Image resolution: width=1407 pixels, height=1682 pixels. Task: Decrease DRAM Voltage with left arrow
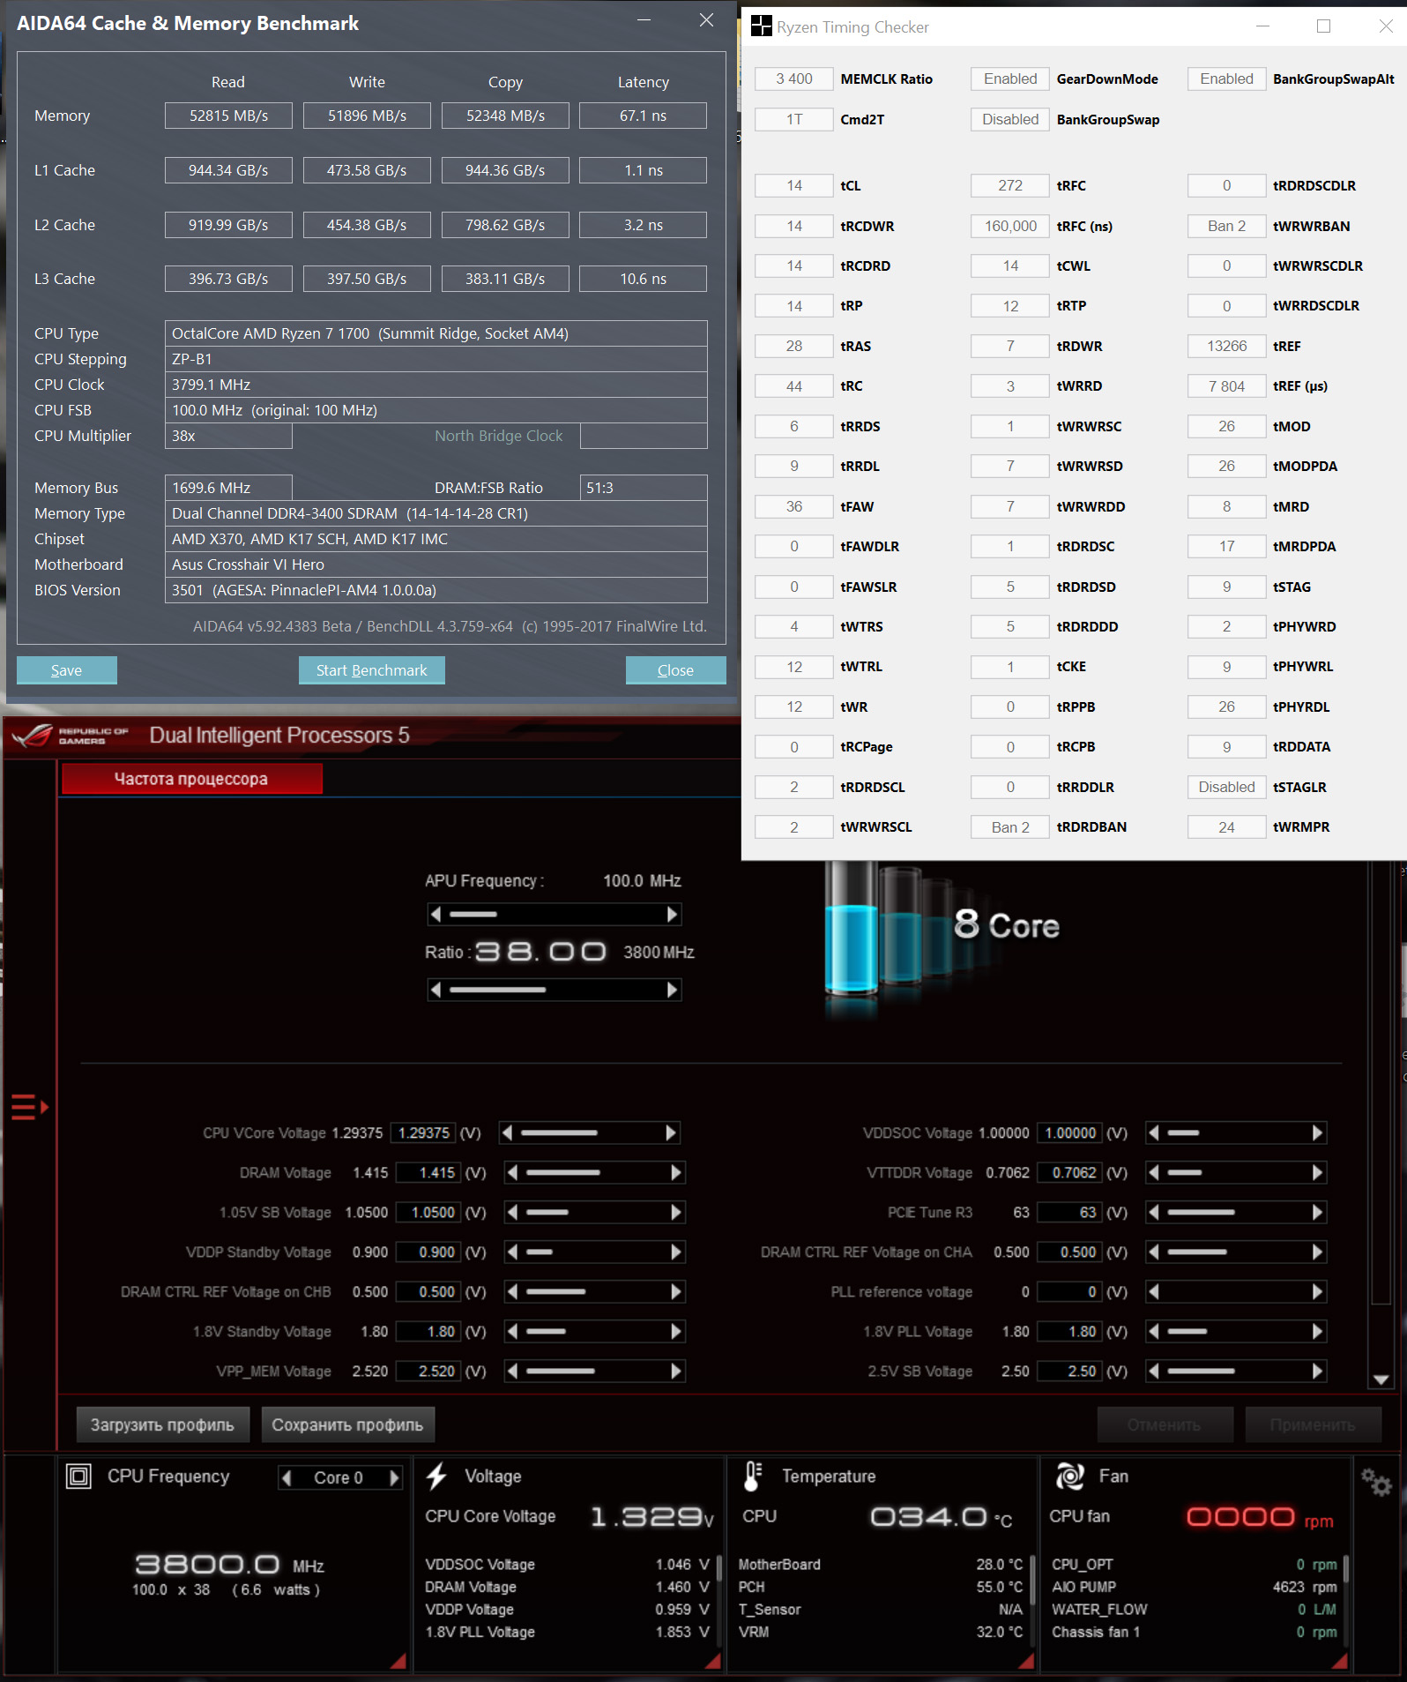(512, 1172)
